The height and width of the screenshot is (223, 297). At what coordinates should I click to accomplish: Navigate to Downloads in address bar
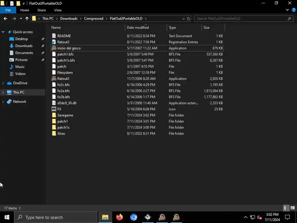(69, 19)
